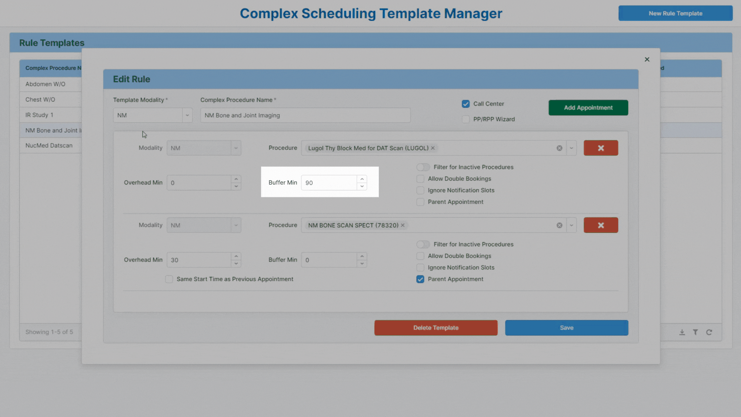Open the Template Modality dropdown
741x417 pixels.
click(188, 115)
